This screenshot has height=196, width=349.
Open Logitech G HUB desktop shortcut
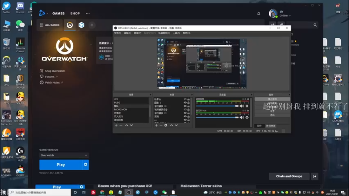[x=20, y=154]
